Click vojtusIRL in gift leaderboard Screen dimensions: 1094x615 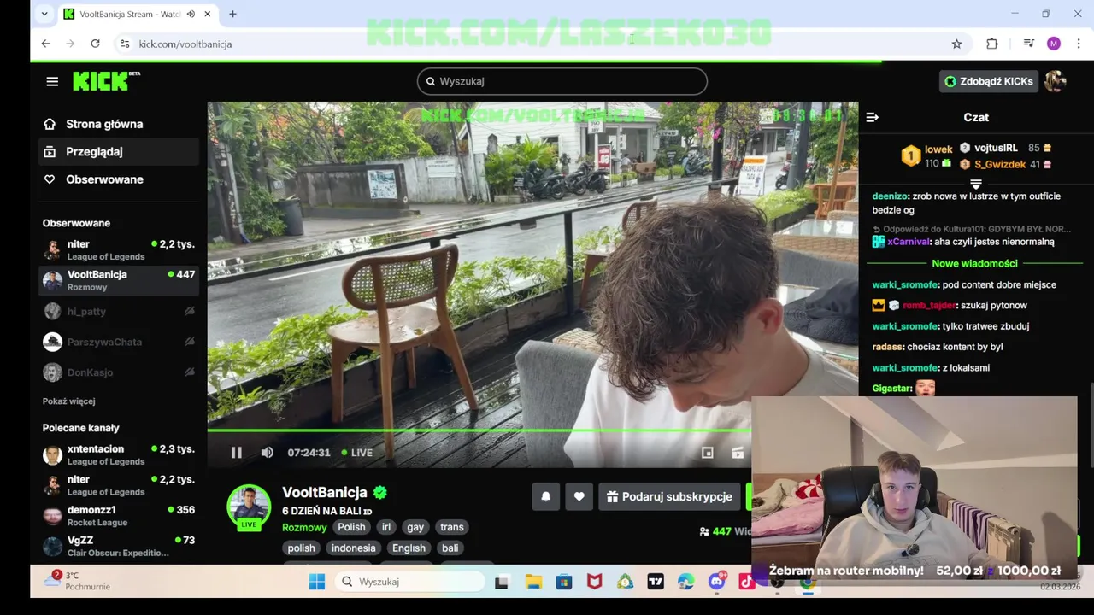[x=996, y=148]
